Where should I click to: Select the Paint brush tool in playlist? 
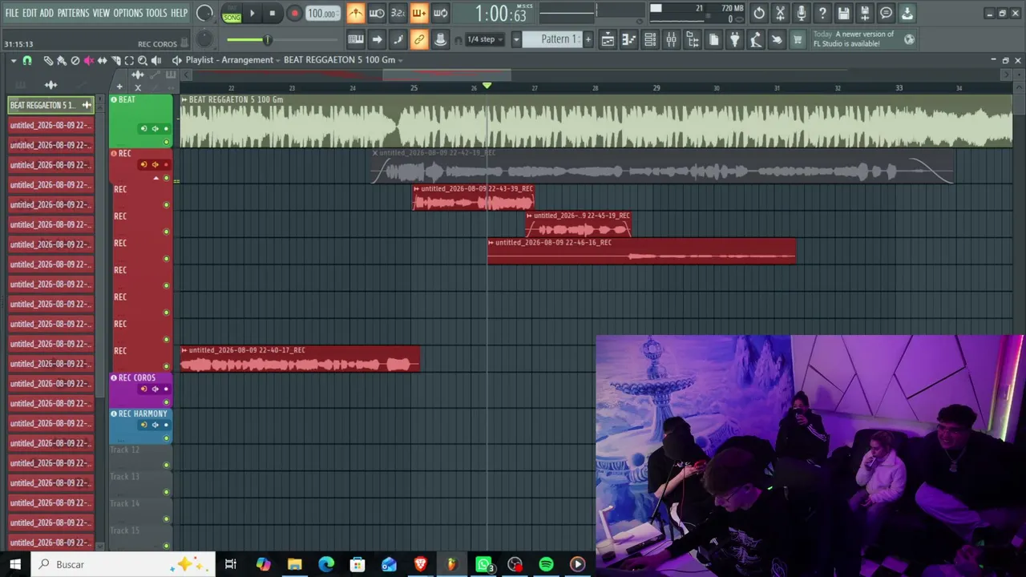tap(62, 60)
